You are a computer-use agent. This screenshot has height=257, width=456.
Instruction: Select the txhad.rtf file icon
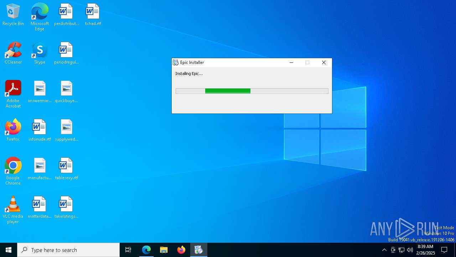pos(93,15)
